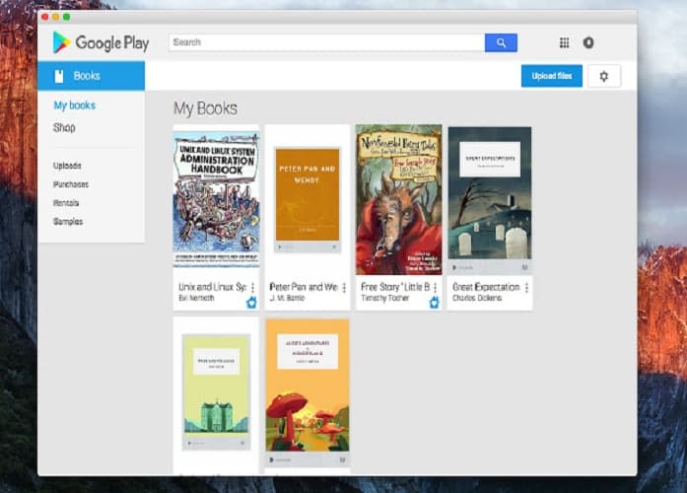Click the green fullscreen window button
Screen dimensions: 687x493
point(67,17)
